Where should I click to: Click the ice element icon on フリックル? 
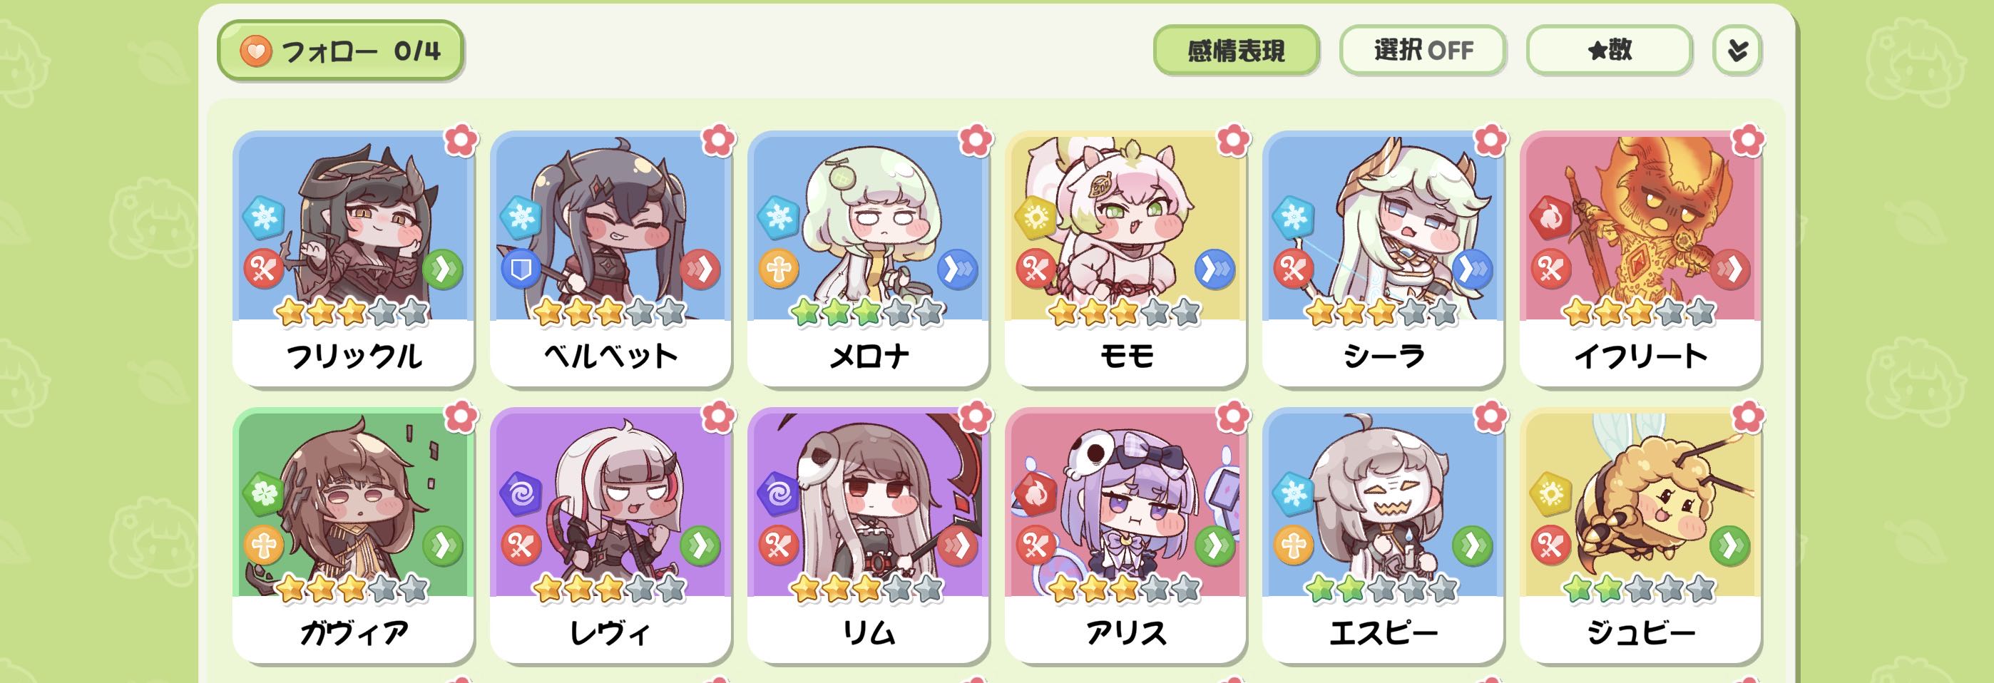[x=264, y=217]
